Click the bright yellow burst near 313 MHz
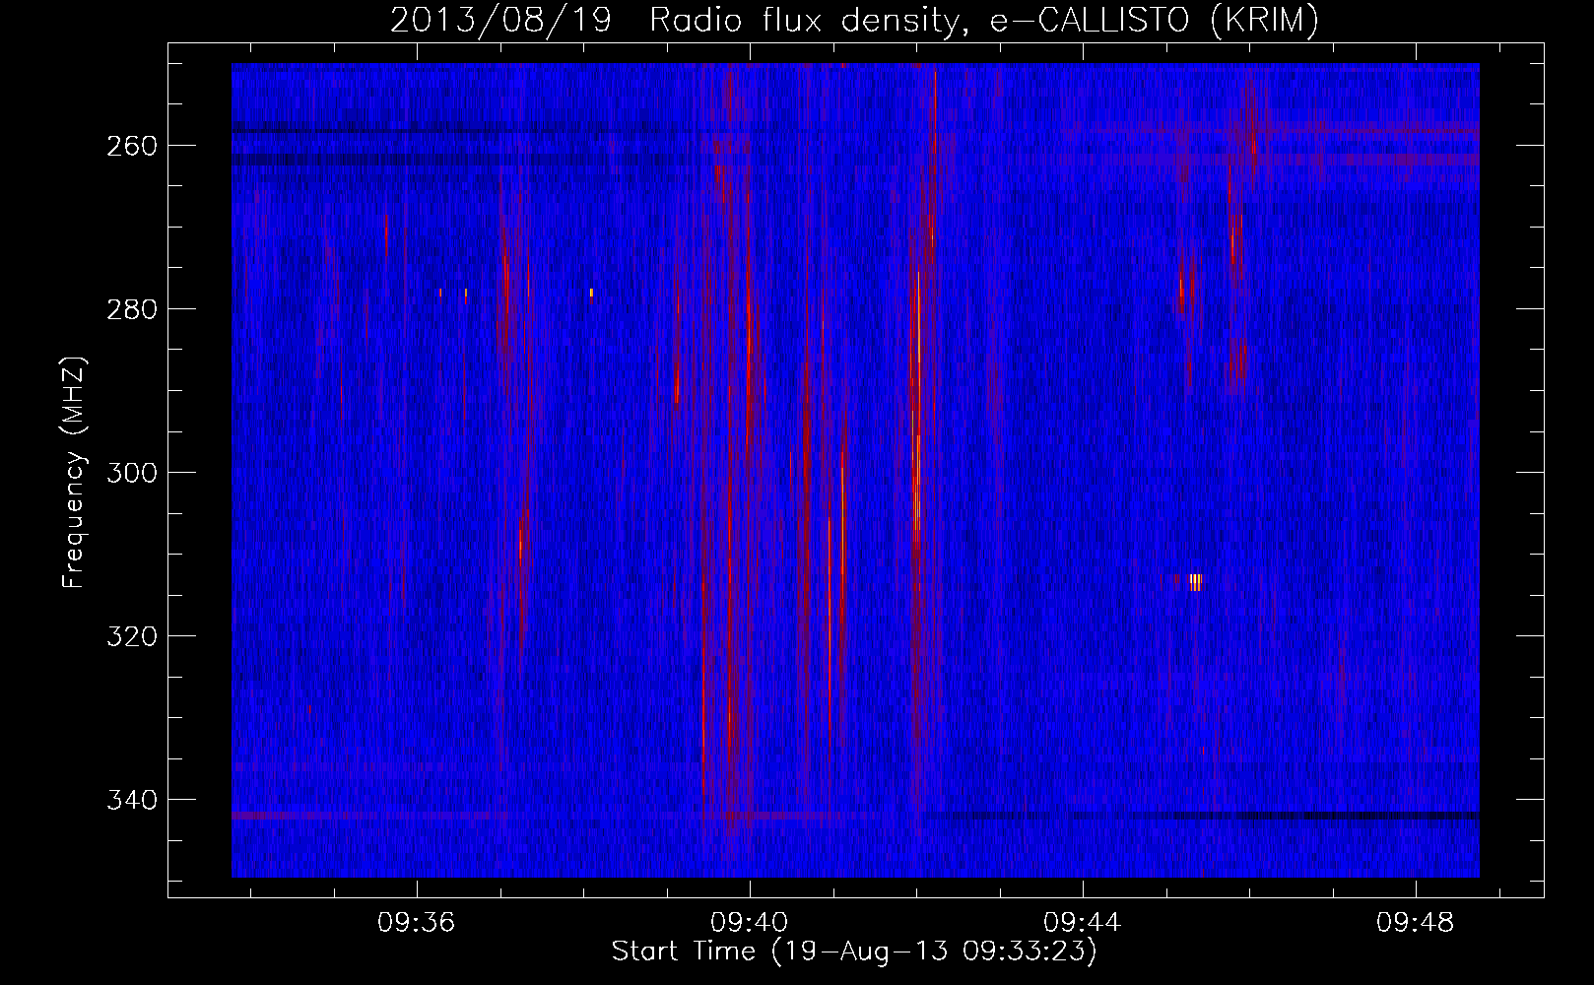 point(1195,582)
